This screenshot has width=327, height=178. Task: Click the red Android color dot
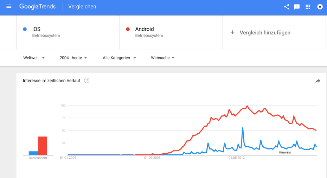tap(128, 29)
